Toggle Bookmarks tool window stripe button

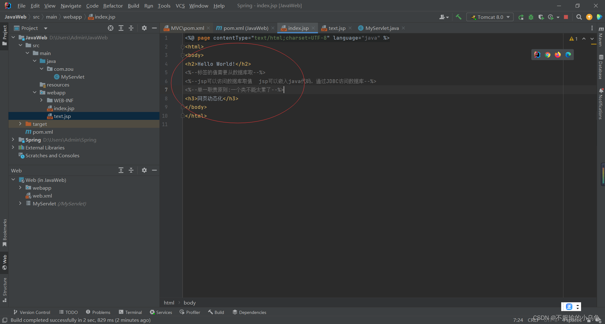(x=4, y=233)
